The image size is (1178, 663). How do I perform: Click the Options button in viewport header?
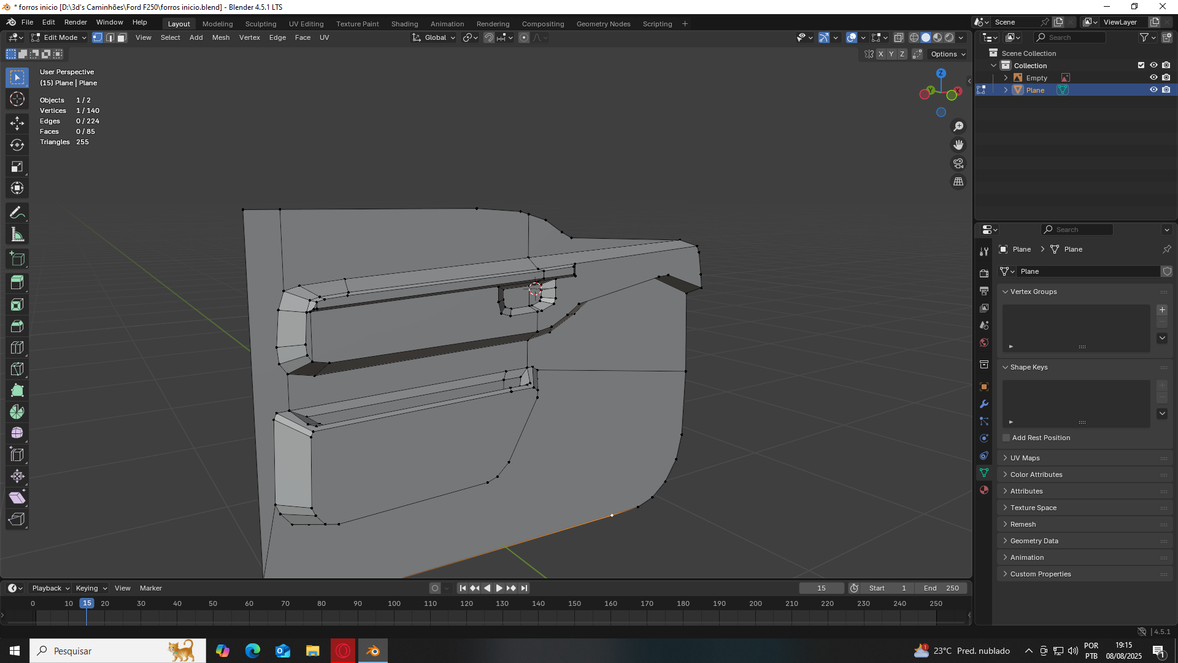click(947, 54)
